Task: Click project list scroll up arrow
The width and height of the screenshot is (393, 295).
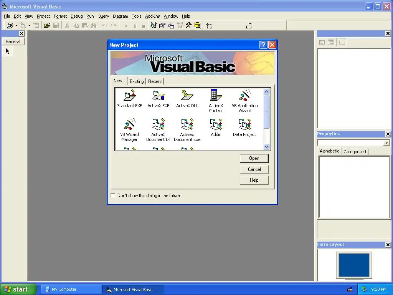Action: [x=266, y=91]
